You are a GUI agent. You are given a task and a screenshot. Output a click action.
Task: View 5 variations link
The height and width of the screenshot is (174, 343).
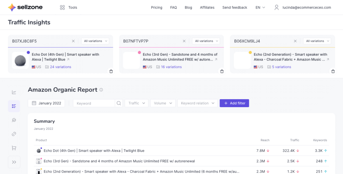pos(282,67)
